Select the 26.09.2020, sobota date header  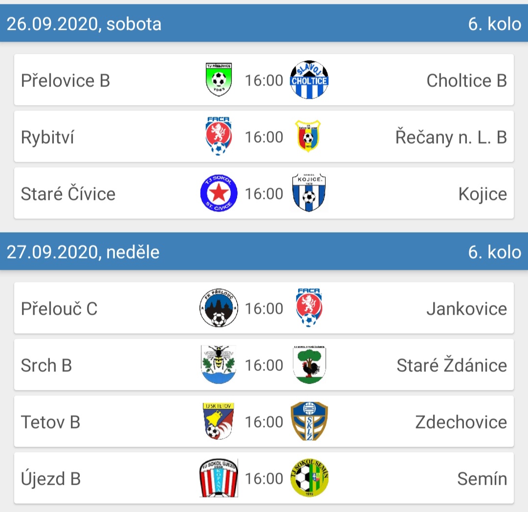point(84,23)
